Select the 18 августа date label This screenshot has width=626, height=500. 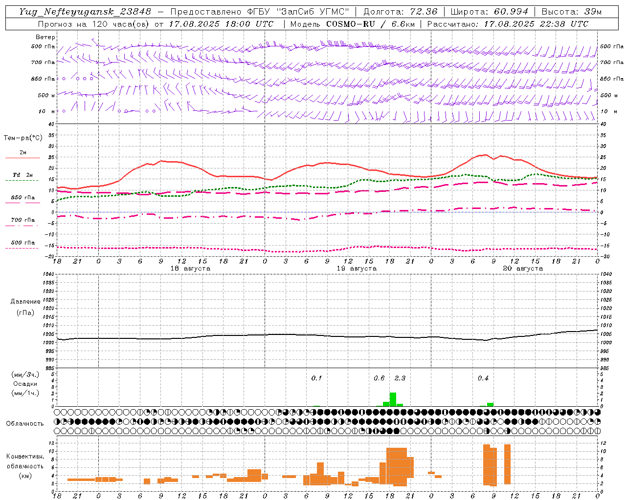tap(190, 269)
